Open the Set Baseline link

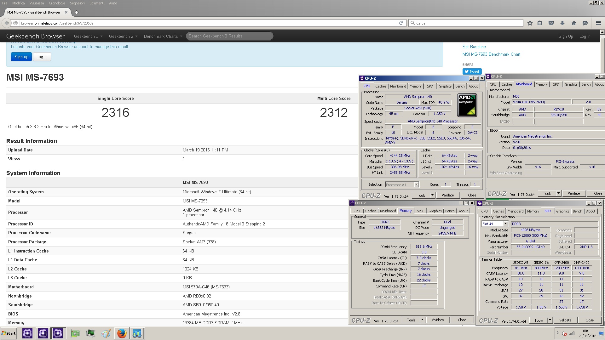point(474,47)
